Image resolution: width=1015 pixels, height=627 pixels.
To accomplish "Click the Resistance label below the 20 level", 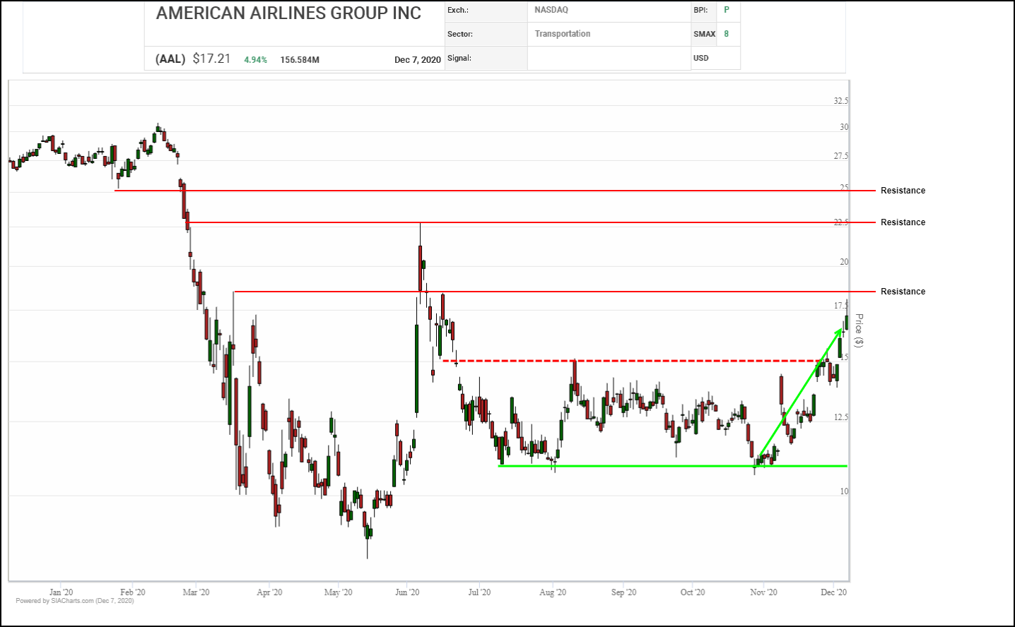I will 903,292.
